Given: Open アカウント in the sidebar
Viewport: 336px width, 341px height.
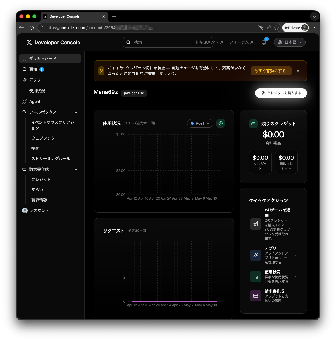Looking at the screenshot, I should click(50, 211).
